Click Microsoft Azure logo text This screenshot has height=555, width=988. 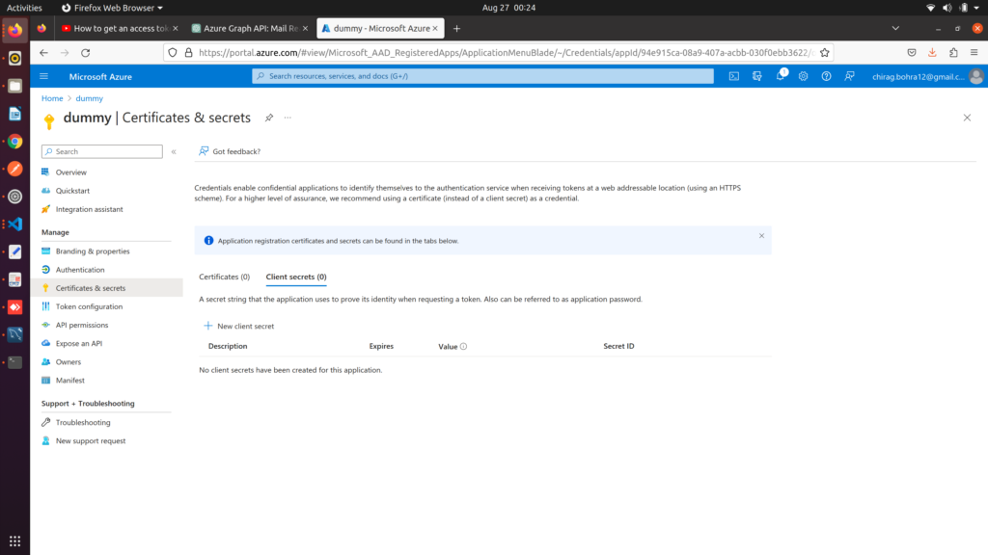tap(100, 76)
